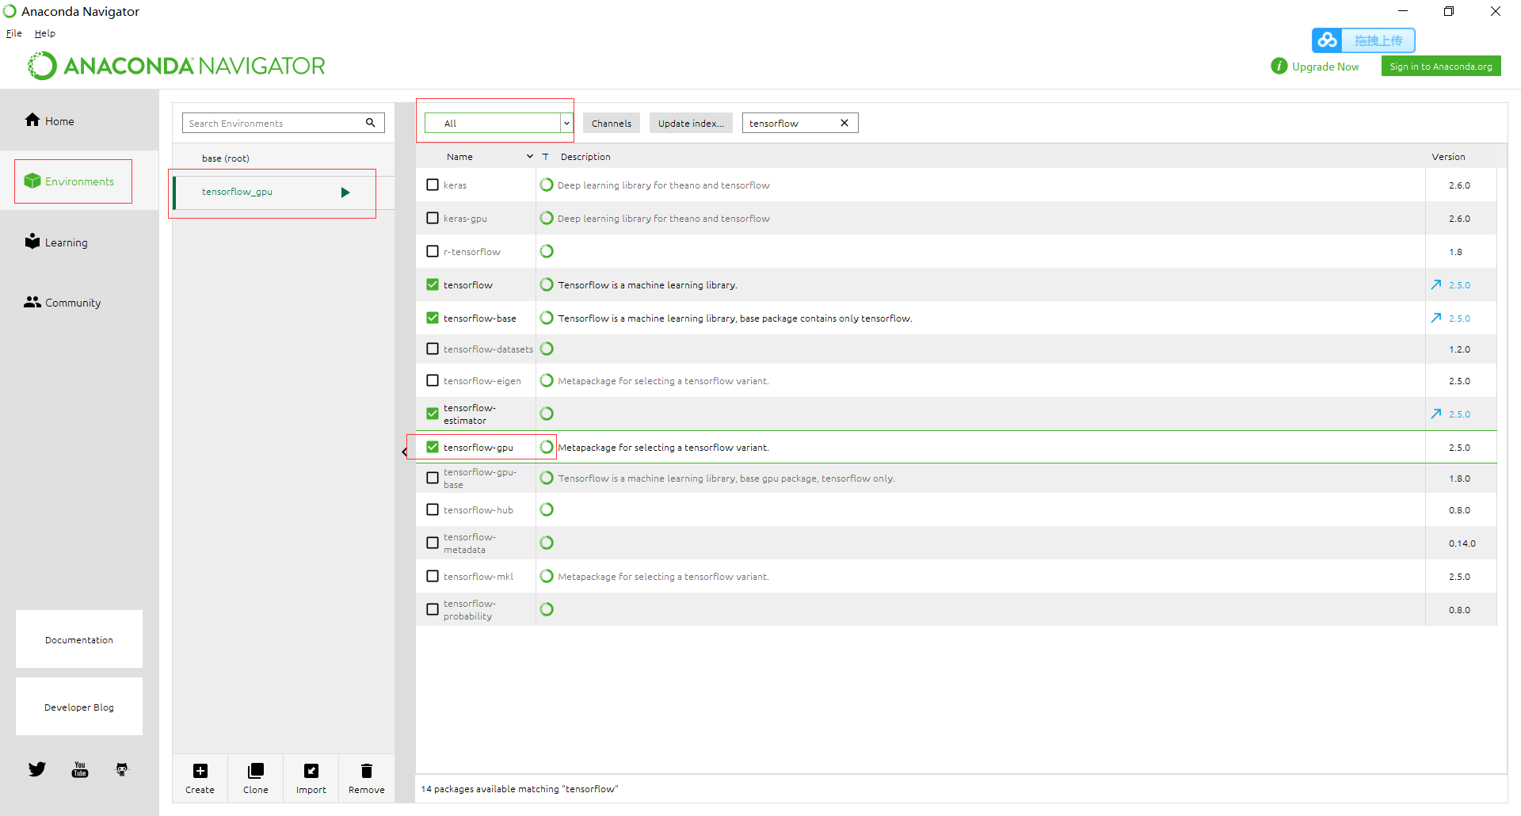Clear the tensorflow package search text
The image size is (1521, 816).
pos(844,123)
